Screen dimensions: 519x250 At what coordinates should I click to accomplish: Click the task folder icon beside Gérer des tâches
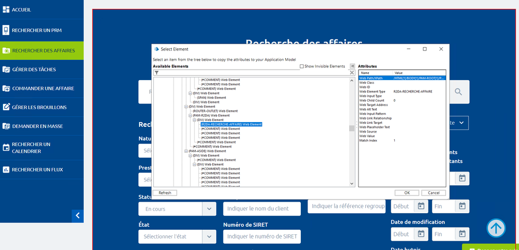(6, 70)
